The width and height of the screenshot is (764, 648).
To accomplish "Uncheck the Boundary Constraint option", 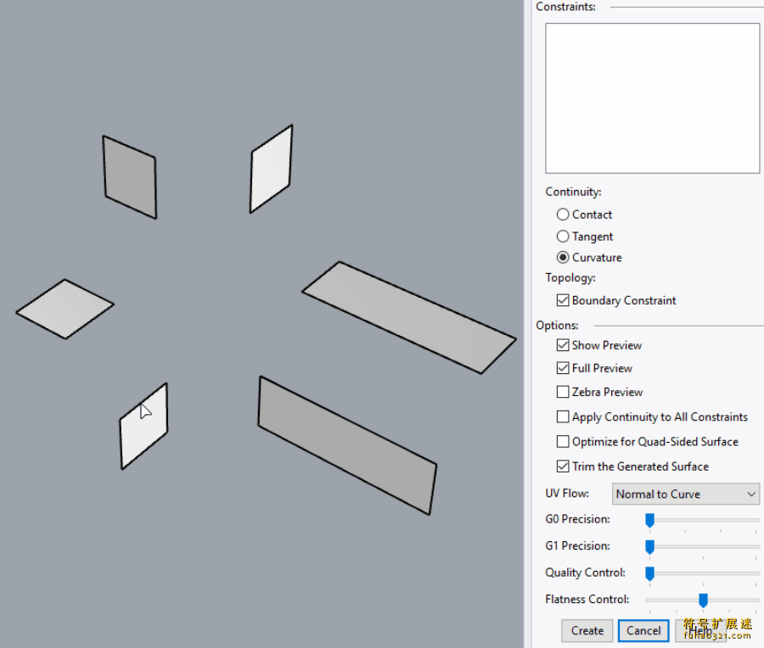I will [x=563, y=299].
